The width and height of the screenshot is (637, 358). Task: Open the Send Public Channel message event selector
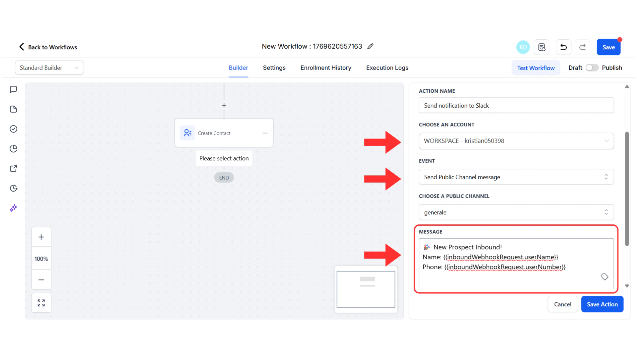516,177
